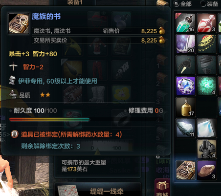Click the 缇缇一线牵 banner button
The width and height of the screenshot is (221, 196).
(x=97, y=190)
